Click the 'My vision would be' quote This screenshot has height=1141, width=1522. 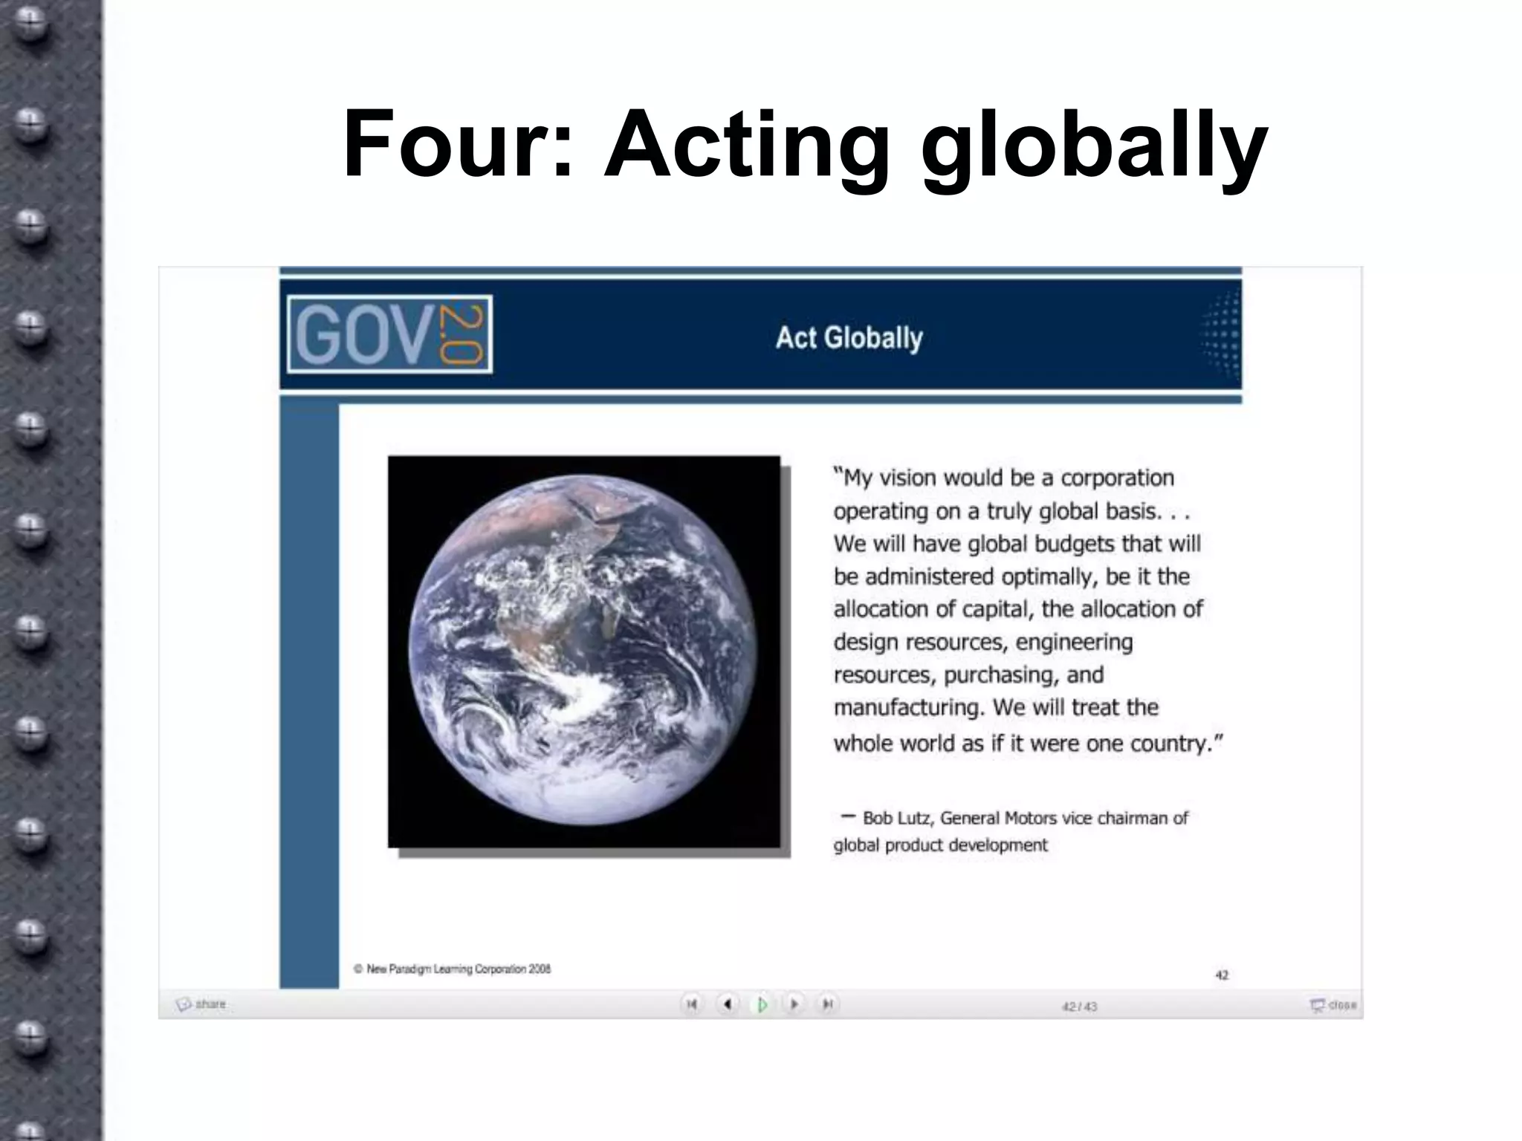point(1026,609)
